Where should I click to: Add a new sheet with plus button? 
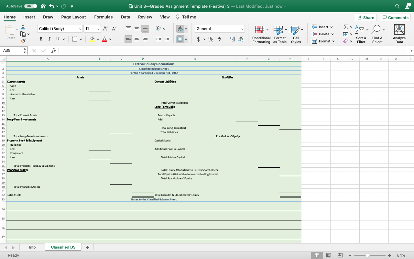coord(87,247)
